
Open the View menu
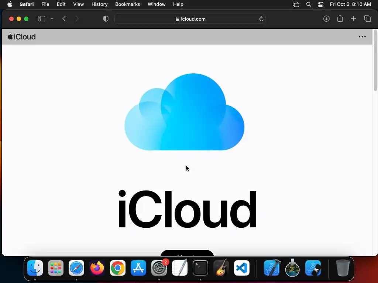pyautogui.click(x=78, y=4)
